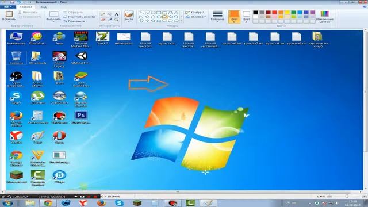Open Firefox from the taskbar
This screenshot has width=368, height=207.
point(101,203)
